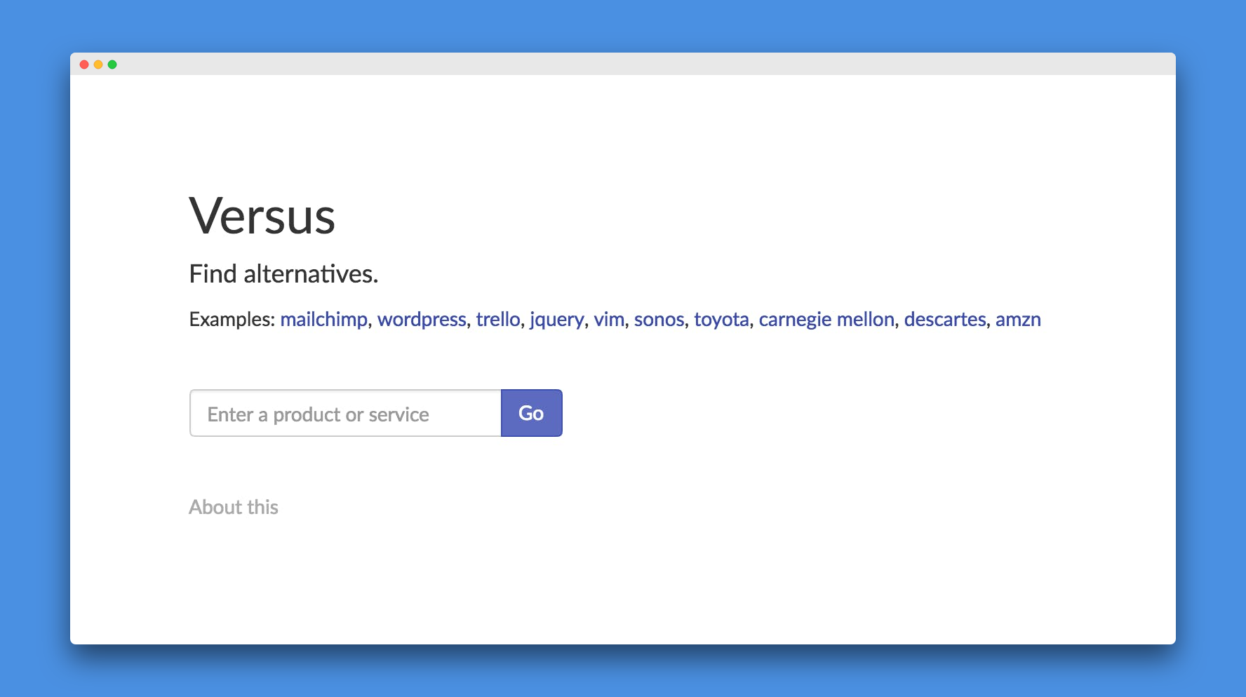1246x697 pixels.
Task: Open the sonos example link
Action: pyautogui.click(x=659, y=320)
